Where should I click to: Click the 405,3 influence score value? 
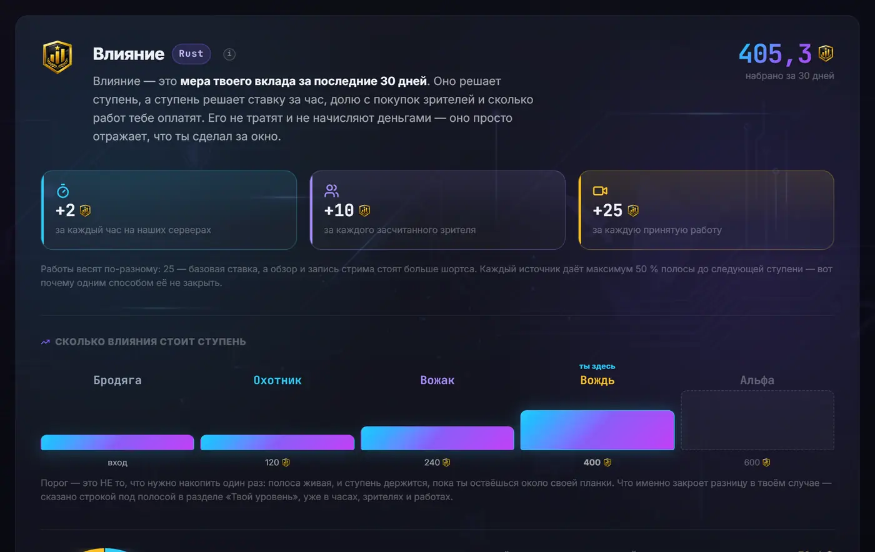coord(775,54)
